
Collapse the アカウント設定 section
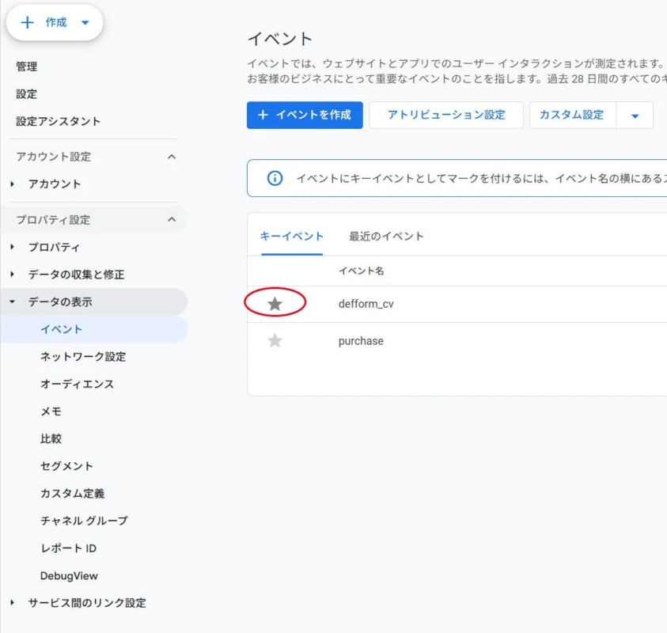point(171,157)
